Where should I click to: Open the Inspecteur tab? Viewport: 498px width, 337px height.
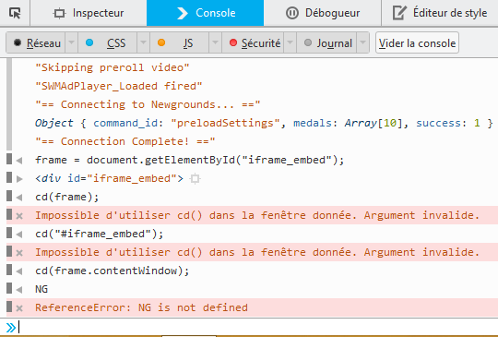pos(89,13)
